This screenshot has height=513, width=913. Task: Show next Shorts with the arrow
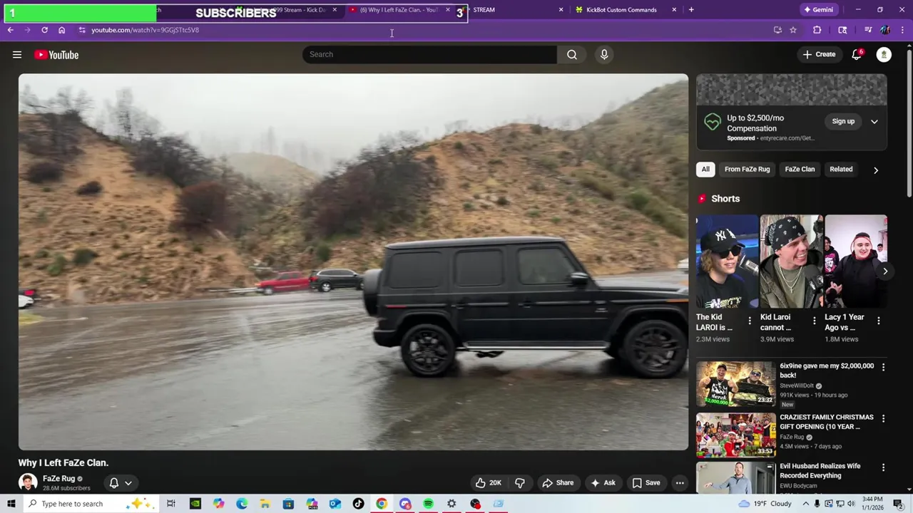[885, 271]
